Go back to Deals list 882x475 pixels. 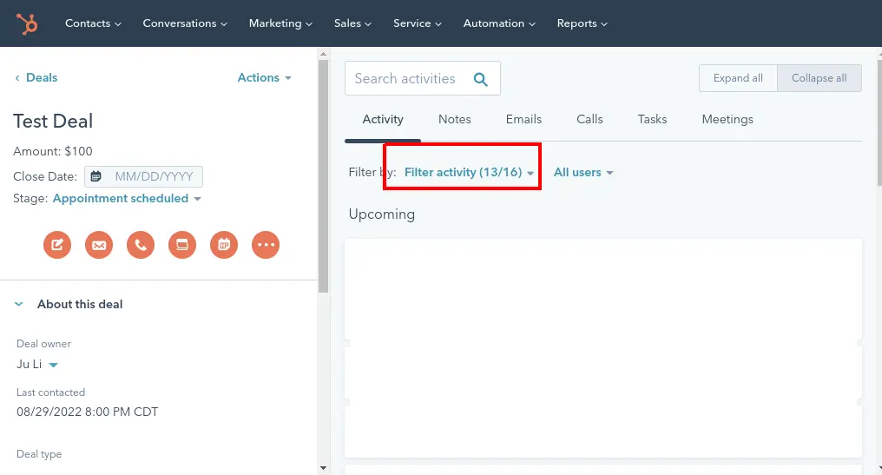(x=36, y=77)
